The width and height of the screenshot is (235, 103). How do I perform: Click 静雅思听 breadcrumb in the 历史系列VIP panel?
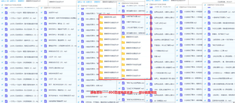[x=21, y=1]
